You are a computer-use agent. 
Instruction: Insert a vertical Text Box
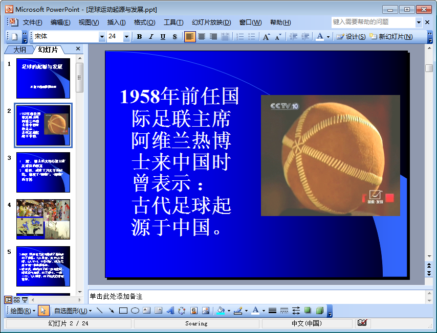158,311
